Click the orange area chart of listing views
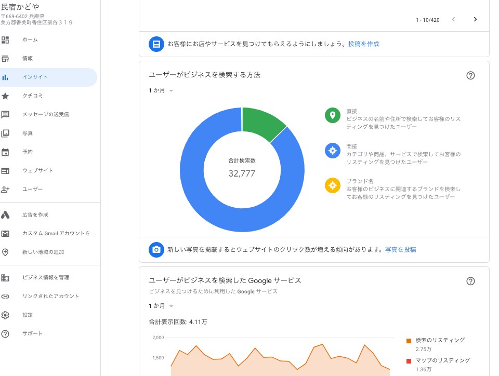This screenshot has width=499, height=376. (x=280, y=366)
